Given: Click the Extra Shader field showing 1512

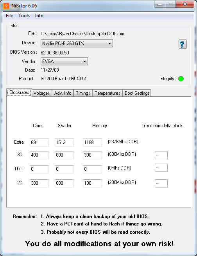Looking at the screenshot, I should (64, 142).
